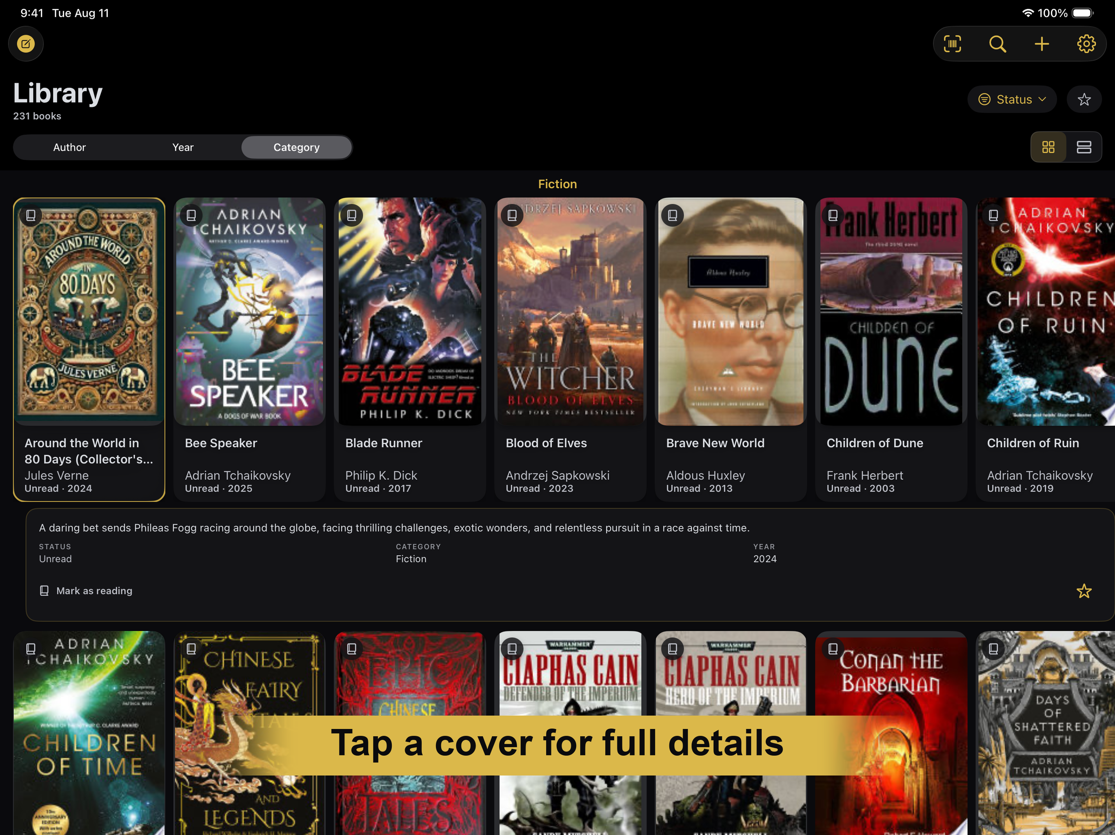Open the Blade Runner cover

[x=410, y=312]
